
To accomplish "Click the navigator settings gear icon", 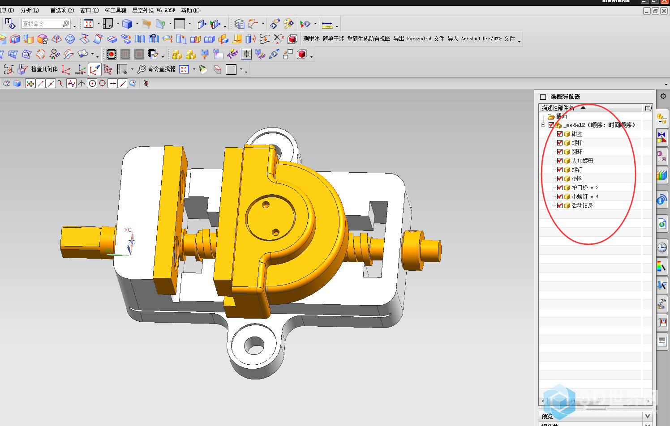I will [x=663, y=96].
